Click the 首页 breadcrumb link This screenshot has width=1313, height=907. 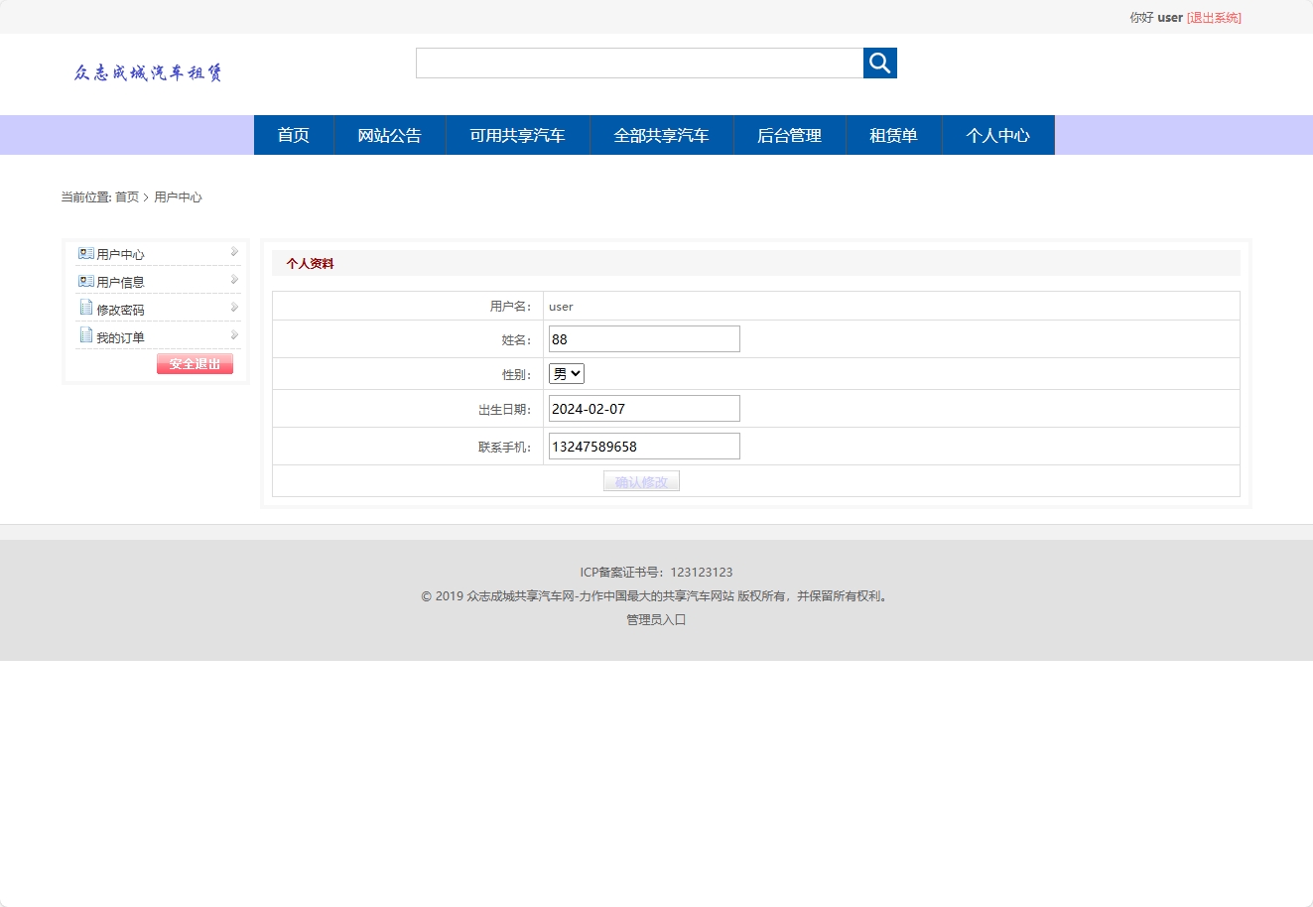point(125,196)
